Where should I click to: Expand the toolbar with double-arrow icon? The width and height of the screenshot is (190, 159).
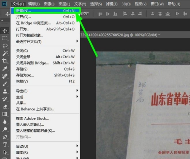click(x=2, y=20)
